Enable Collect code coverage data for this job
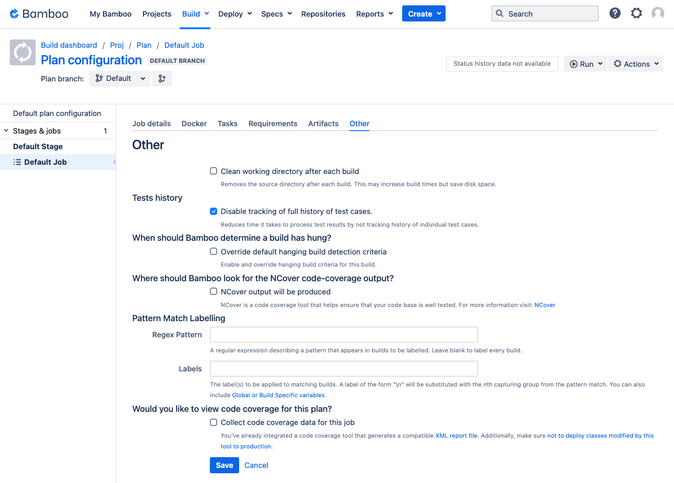 click(213, 422)
